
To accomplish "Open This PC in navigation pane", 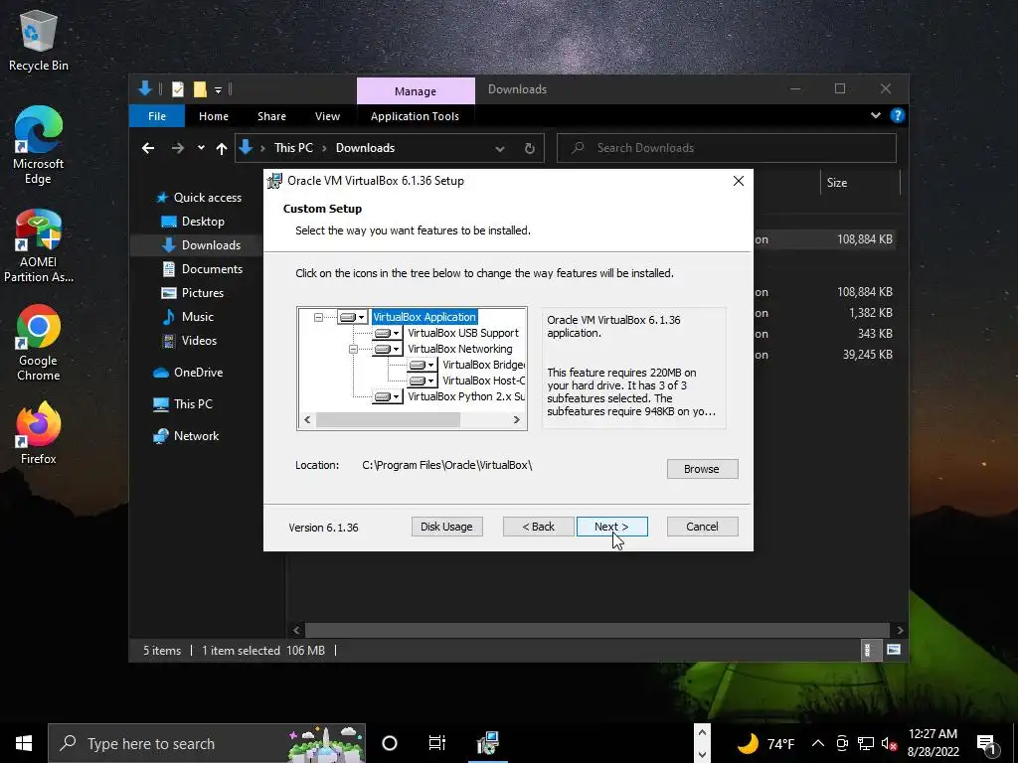I will 183,404.
